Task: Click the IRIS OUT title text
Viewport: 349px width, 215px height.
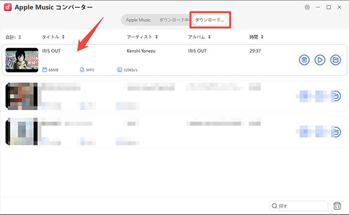Action: (51, 51)
